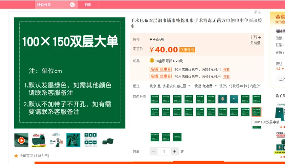Play the product video thumbnail
The height and width of the screenshot is (164, 285).
(21, 140)
